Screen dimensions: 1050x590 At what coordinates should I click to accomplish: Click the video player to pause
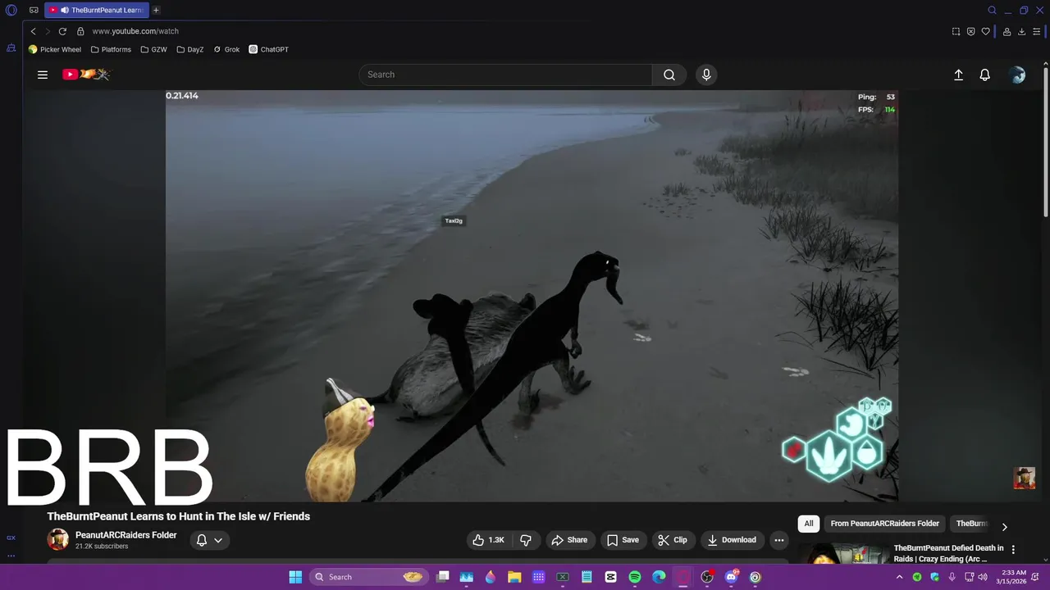pos(532,295)
